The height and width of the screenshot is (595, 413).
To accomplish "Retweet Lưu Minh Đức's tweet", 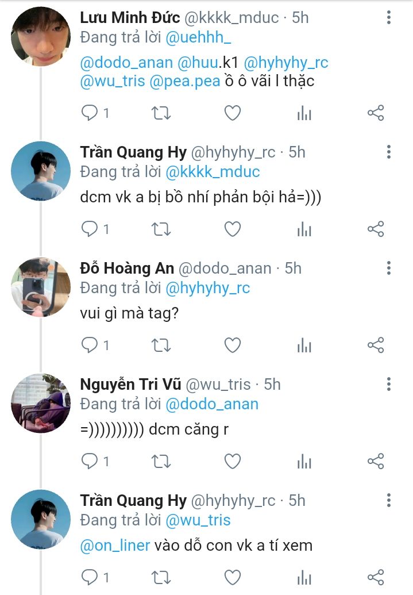I will 161,113.
